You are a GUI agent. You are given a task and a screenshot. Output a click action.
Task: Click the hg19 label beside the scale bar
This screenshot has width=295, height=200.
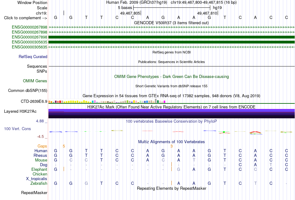pos(217,8)
